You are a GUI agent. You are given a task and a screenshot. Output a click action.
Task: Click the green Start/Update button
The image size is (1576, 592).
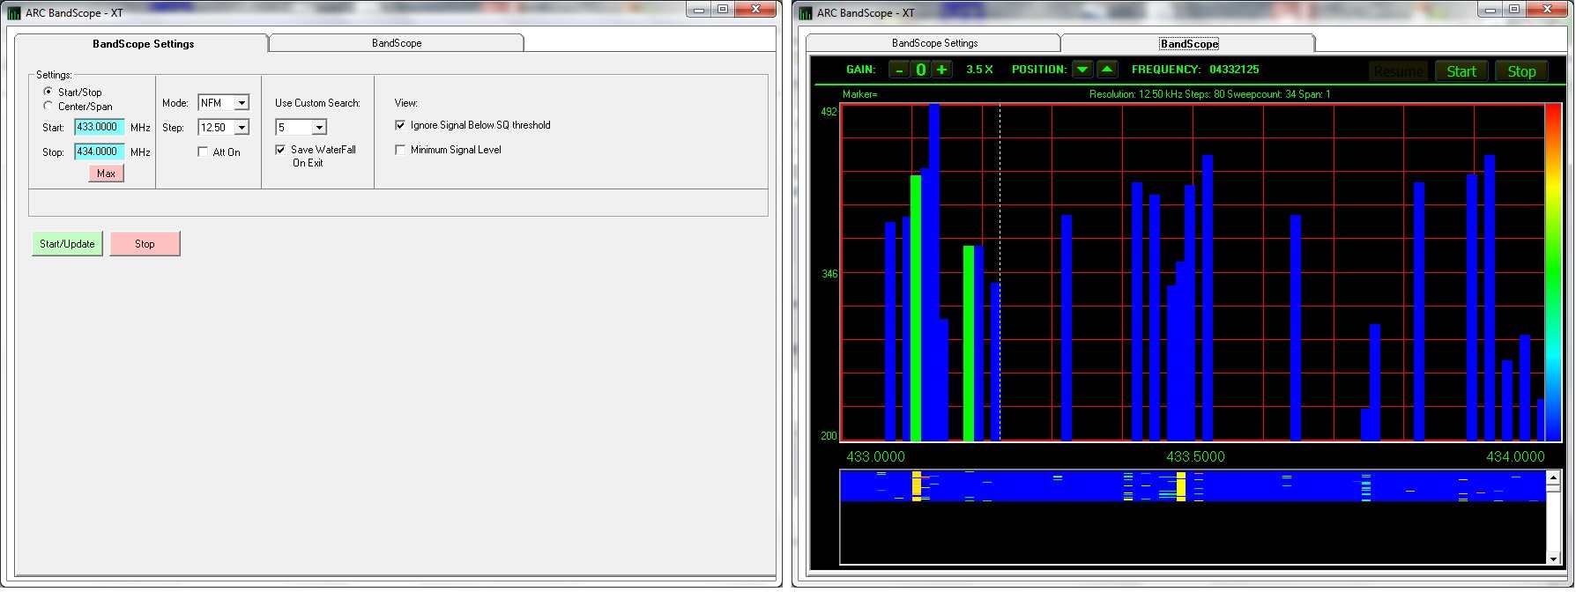pyautogui.click(x=67, y=244)
